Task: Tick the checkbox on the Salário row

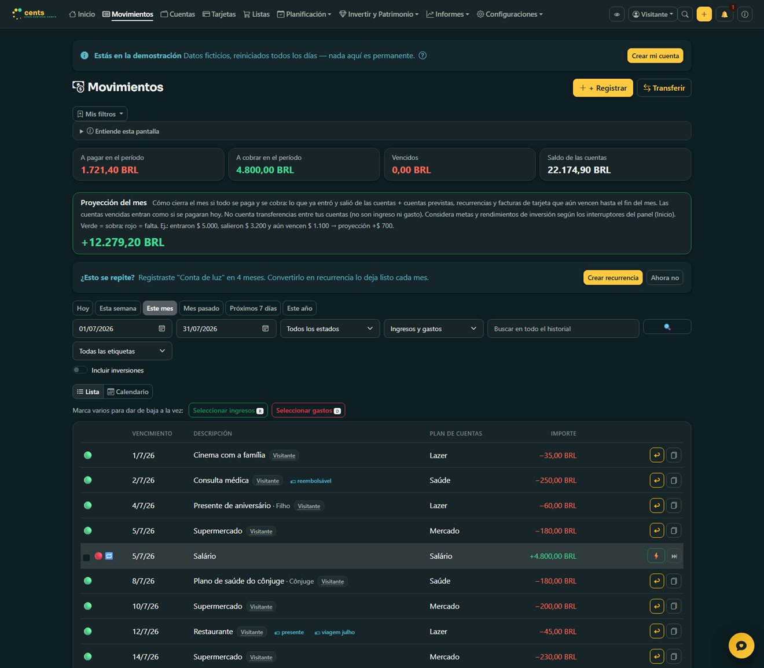Action: pos(86,558)
